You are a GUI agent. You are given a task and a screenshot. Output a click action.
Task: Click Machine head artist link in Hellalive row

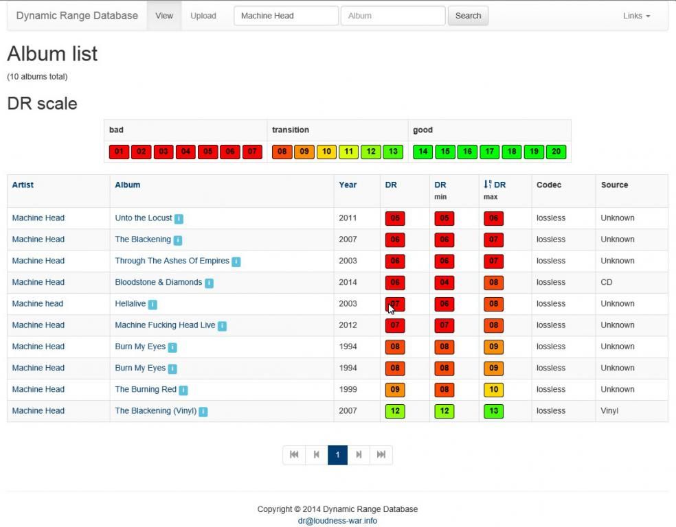coord(38,303)
